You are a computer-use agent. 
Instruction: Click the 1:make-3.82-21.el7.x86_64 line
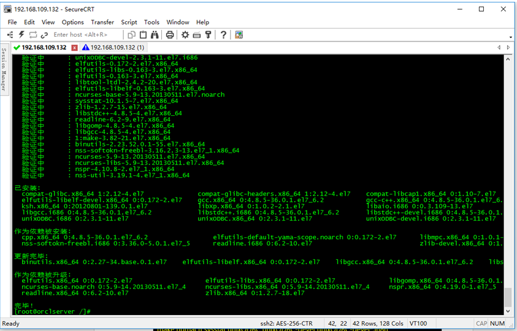point(123,138)
